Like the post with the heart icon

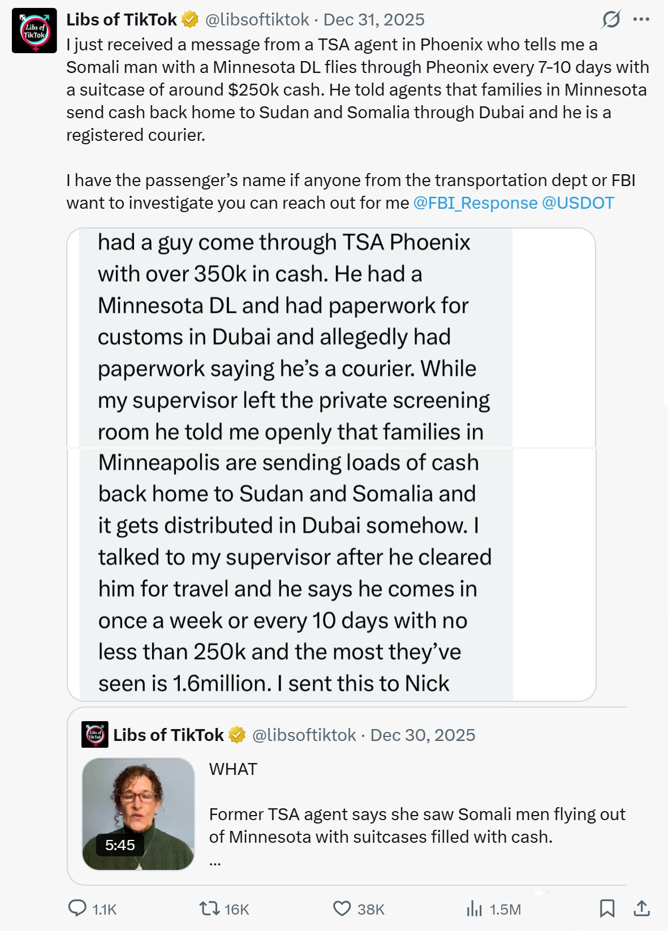[342, 908]
